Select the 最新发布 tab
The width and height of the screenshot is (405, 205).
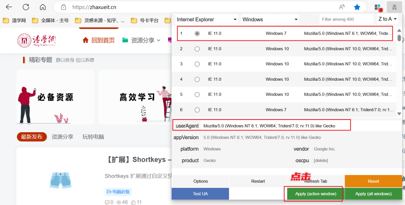point(32,137)
